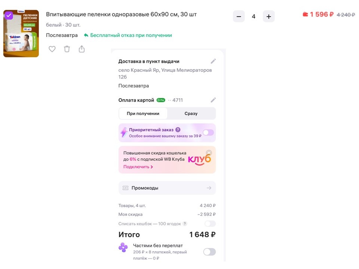Add product to favorites with heart icon
The width and height of the screenshot is (359, 269).
pos(52,49)
